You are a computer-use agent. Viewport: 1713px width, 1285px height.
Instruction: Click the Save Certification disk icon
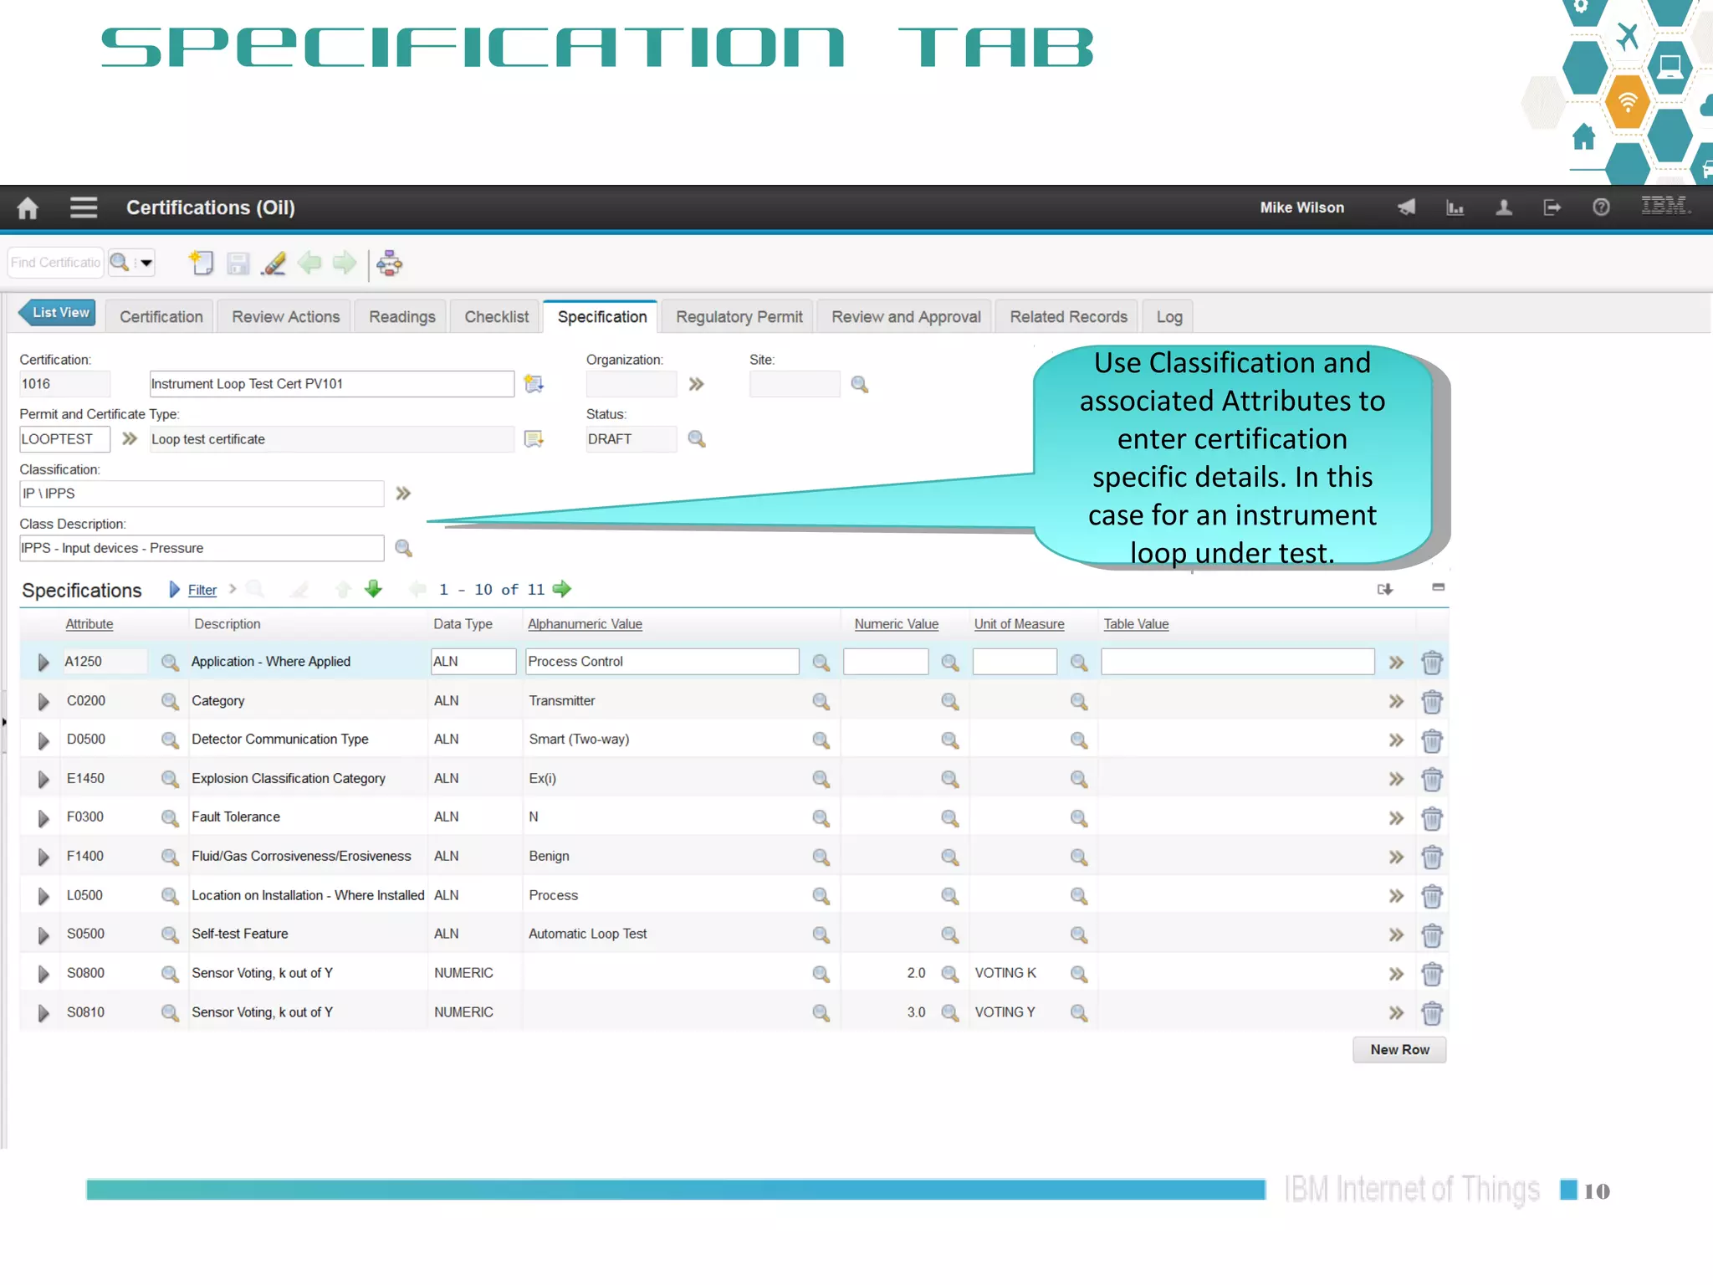pyautogui.click(x=238, y=264)
